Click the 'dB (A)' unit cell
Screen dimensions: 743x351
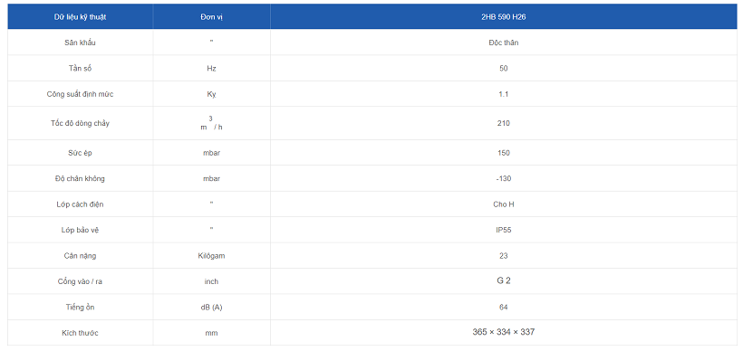tap(211, 308)
